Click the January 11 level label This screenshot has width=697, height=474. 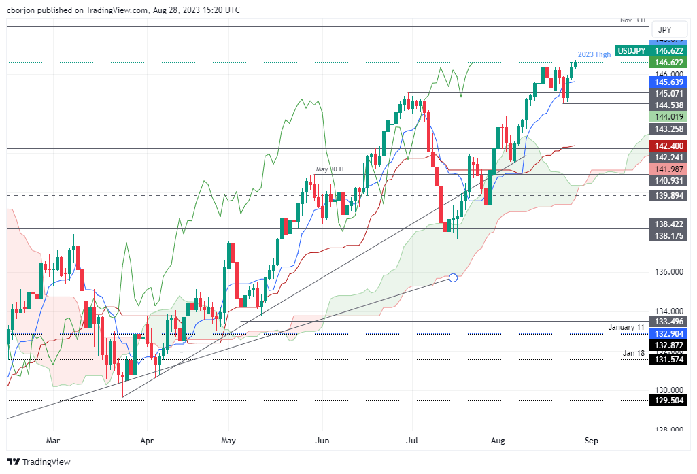626,326
